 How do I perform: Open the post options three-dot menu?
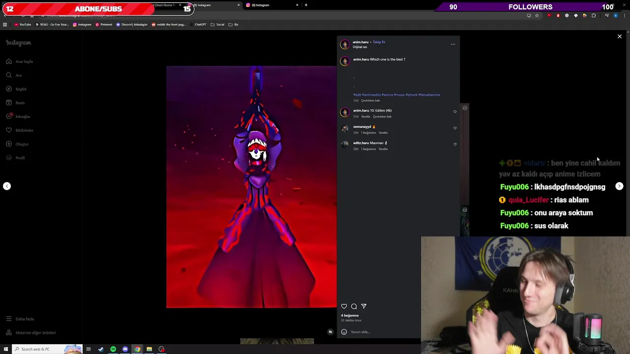(x=453, y=44)
